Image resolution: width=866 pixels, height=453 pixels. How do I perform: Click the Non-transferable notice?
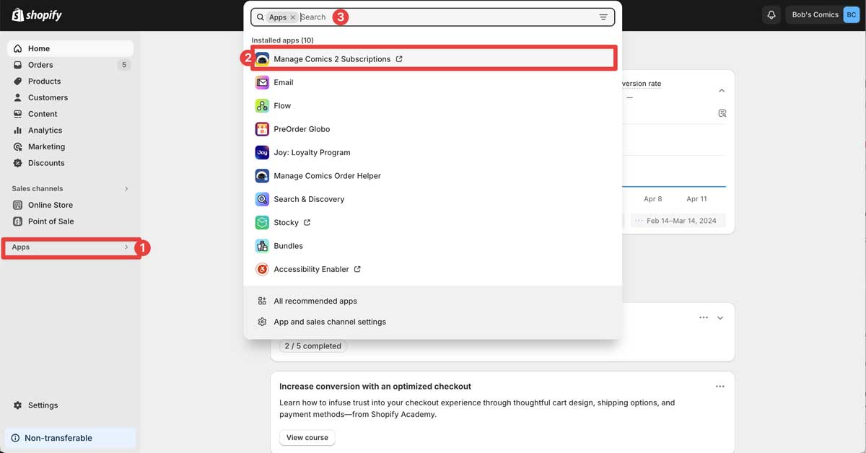[x=70, y=438]
